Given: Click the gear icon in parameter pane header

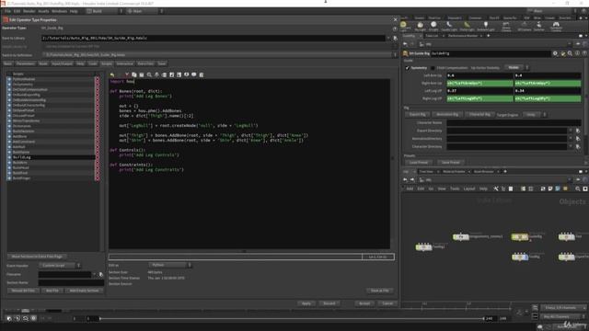Looking at the screenshot, I should [555, 53].
